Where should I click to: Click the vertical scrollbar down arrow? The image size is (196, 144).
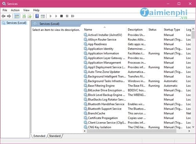(193, 127)
